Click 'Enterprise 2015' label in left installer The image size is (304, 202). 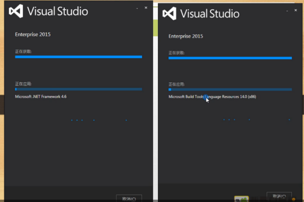click(33, 35)
